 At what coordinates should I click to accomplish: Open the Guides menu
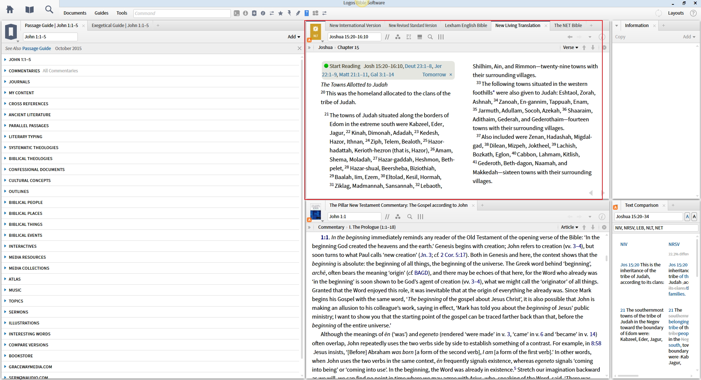pos(102,13)
